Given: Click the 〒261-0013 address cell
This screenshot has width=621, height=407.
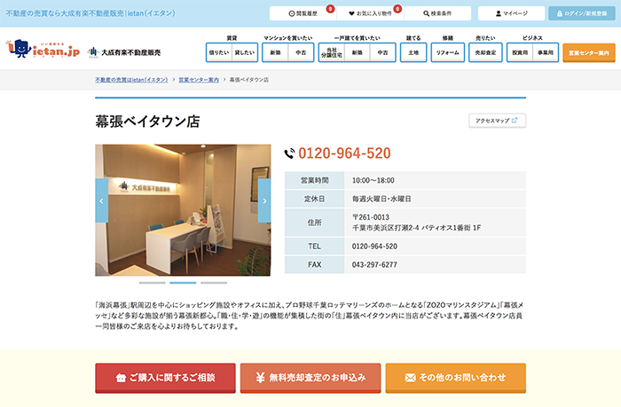Looking at the screenshot, I should tap(435, 223).
